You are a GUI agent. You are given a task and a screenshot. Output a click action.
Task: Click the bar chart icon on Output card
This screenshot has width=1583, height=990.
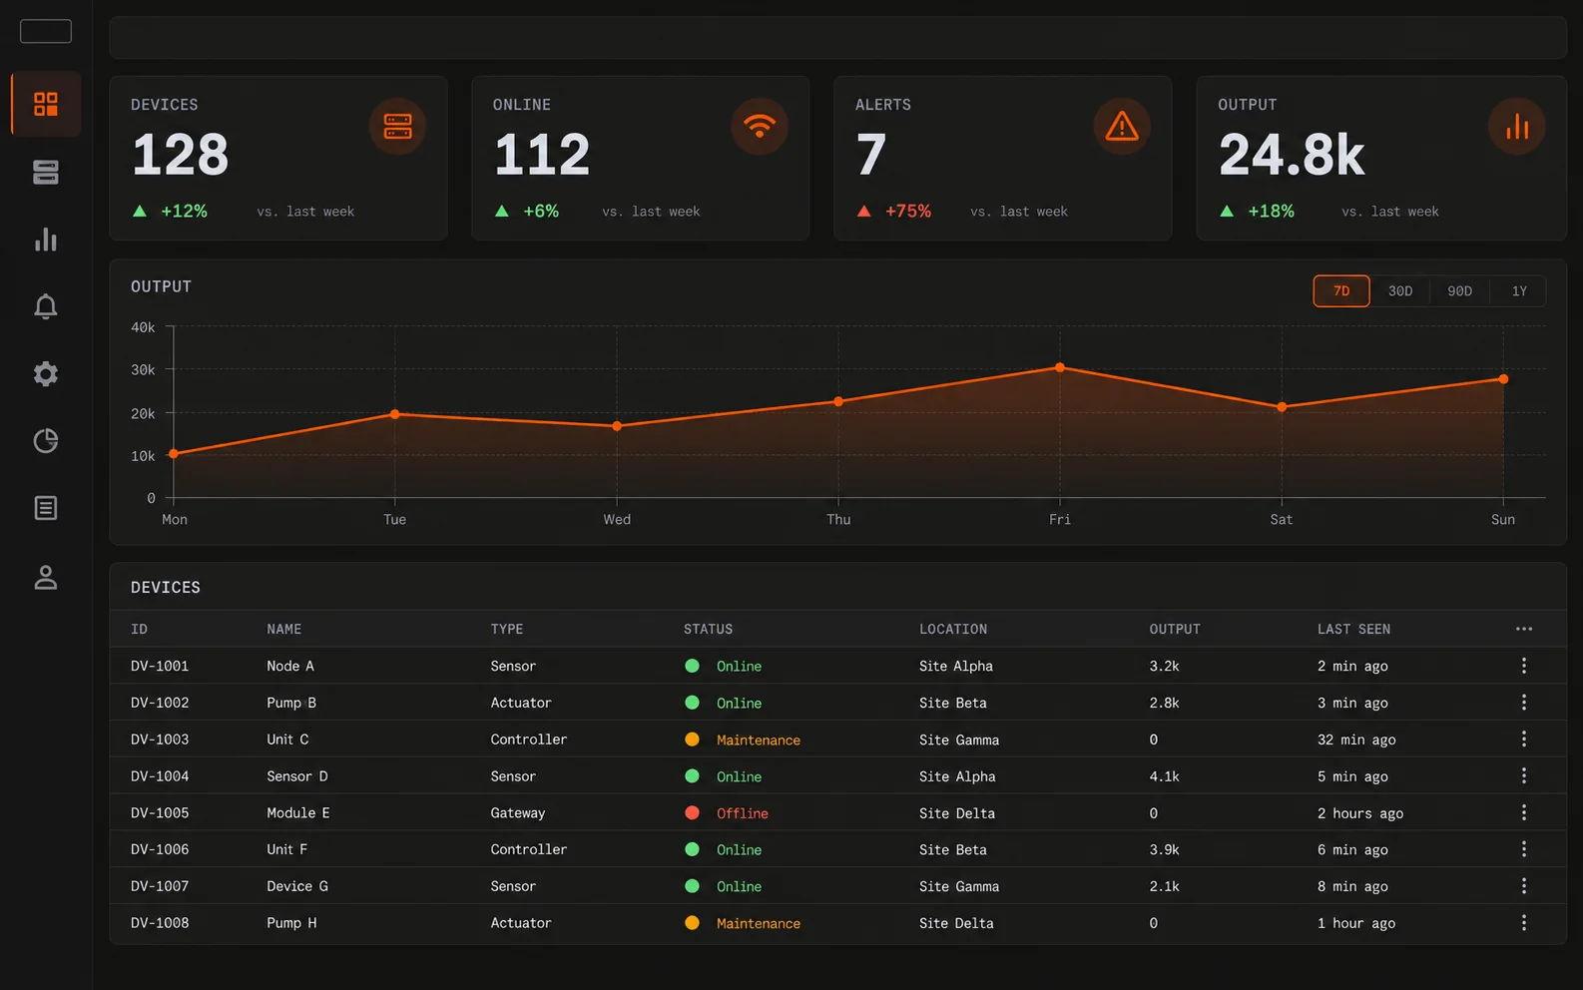pyautogui.click(x=1517, y=127)
